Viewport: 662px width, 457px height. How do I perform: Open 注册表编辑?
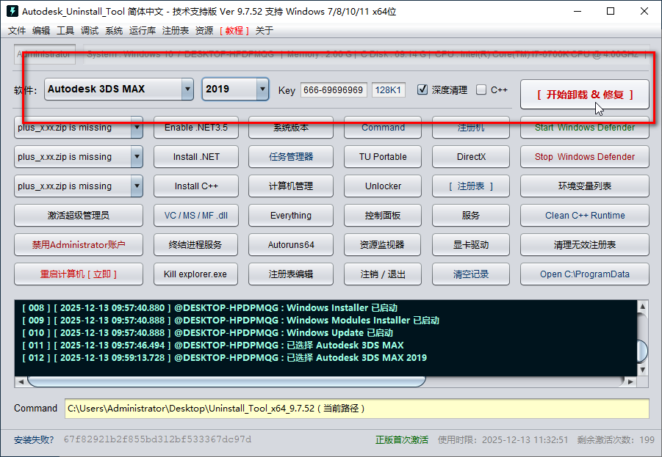point(291,274)
